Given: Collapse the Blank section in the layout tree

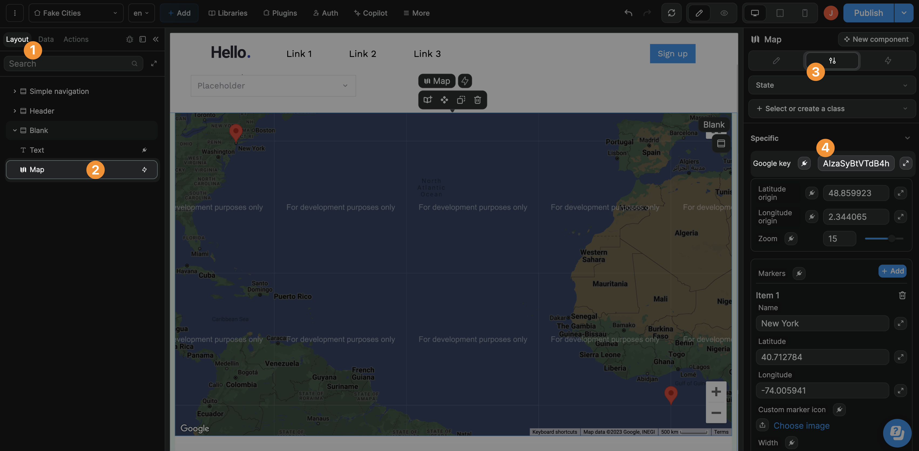Looking at the screenshot, I should point(15,130).
